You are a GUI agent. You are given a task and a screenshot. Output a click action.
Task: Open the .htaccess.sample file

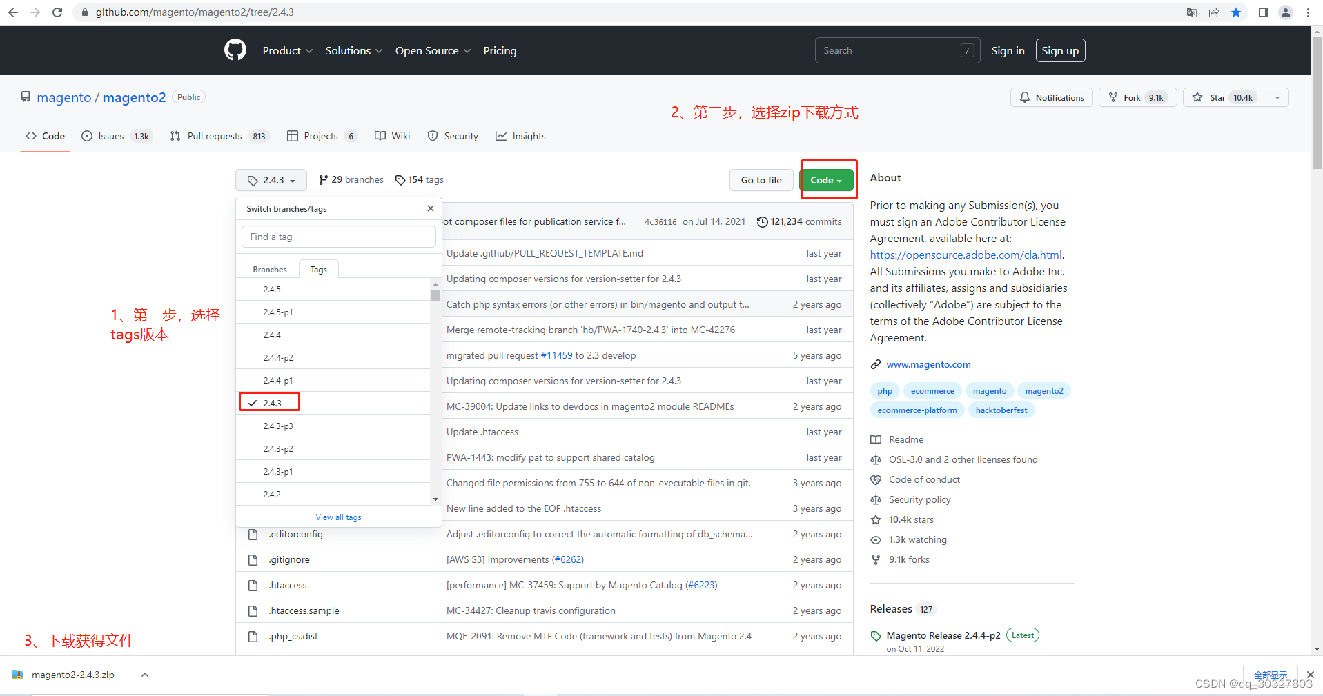(x=304, y=610)
